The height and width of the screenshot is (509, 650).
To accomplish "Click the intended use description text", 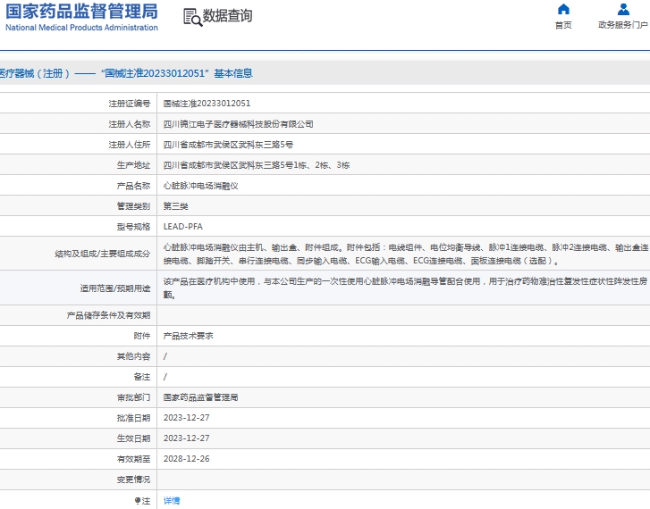I will [x=405, y=288].
